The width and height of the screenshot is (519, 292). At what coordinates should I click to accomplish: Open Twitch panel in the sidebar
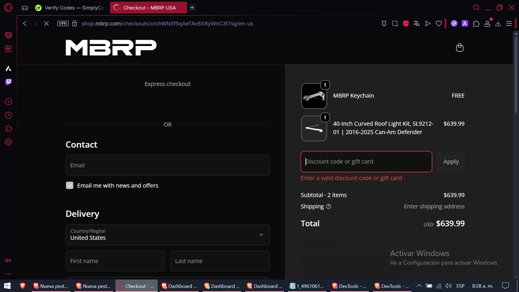coord(8,82)
